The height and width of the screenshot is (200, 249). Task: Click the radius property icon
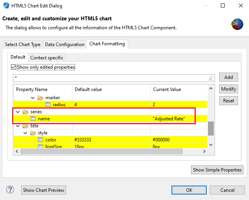[x=48, y=105]
